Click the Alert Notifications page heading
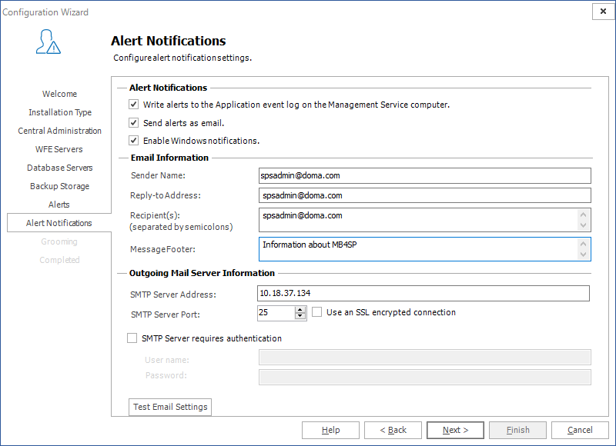This screenshot has height=446, width=616. click(x=168, y=41)
